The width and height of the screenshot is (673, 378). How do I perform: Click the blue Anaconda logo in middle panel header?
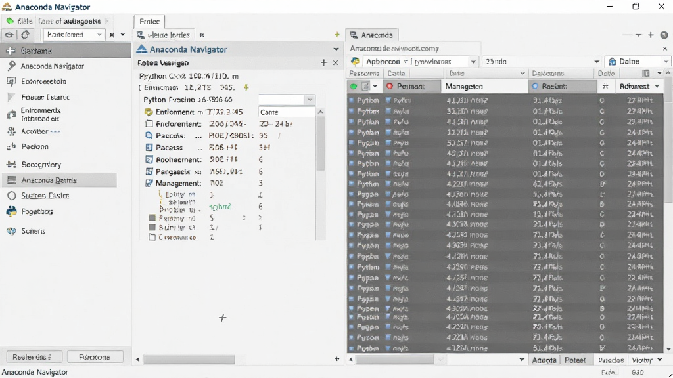[142, 49]
